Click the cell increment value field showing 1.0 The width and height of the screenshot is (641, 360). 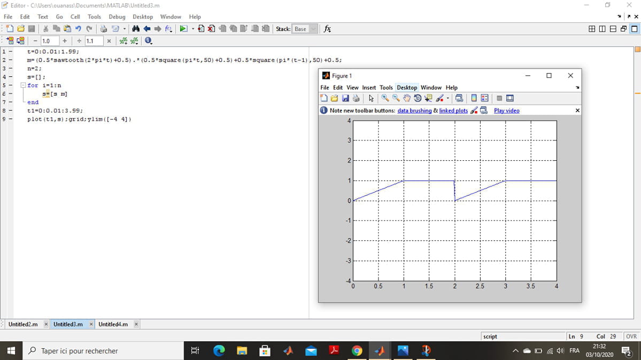tap(49, 41)
